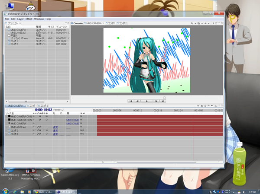
Task: Minimize the viewer panel
Action: [219, 23]
